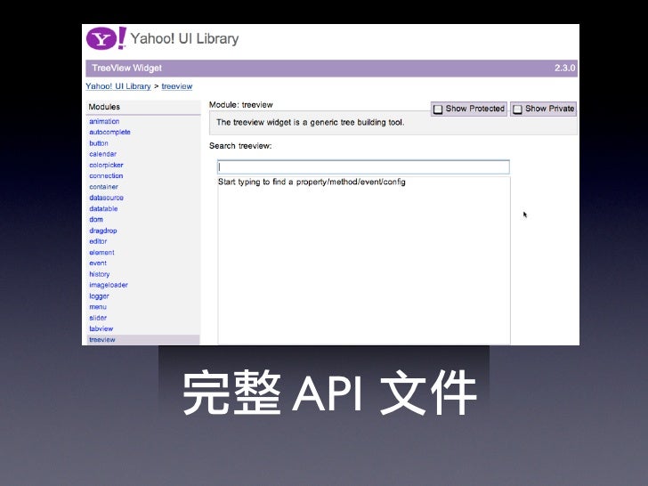
Task: Click the Yahoo! logo icon
Action: tap(106, 38)
